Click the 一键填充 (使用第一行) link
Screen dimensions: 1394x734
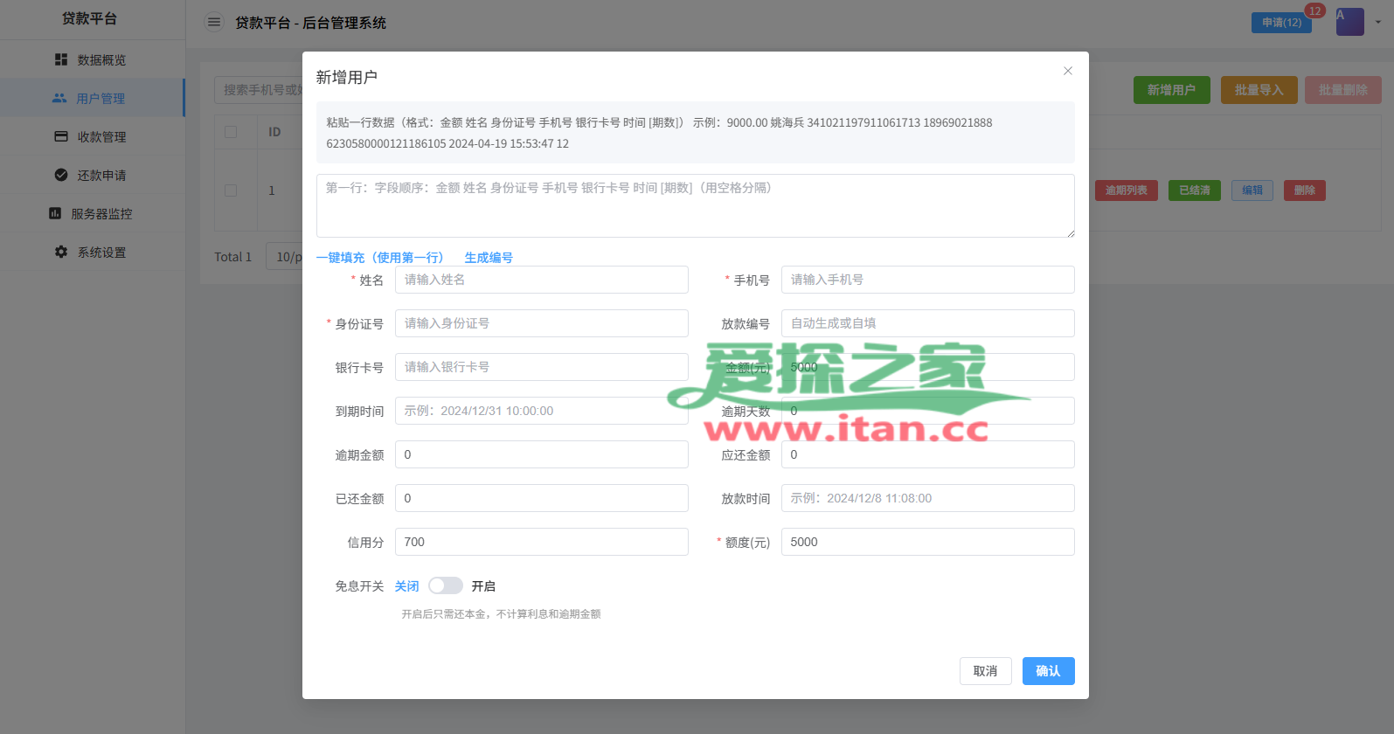click(379, 257)
